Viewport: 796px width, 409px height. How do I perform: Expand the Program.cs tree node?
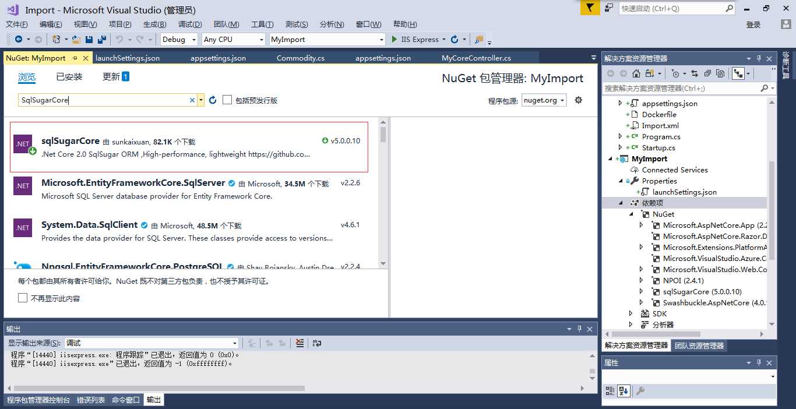tap(621, 137)
